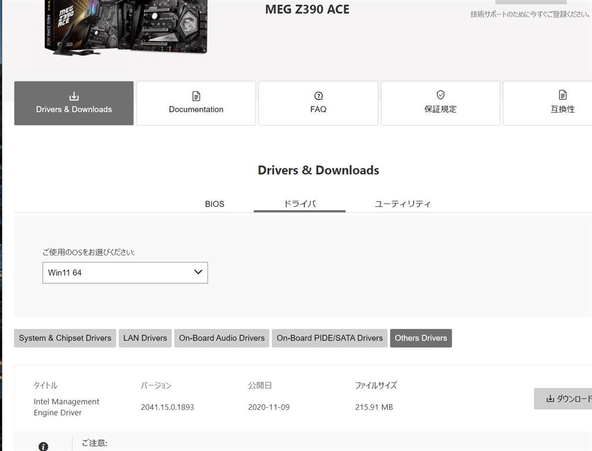This screenshot has width=592, height=451.
Task: Click the タイトル column header
Action: (45, 385)
